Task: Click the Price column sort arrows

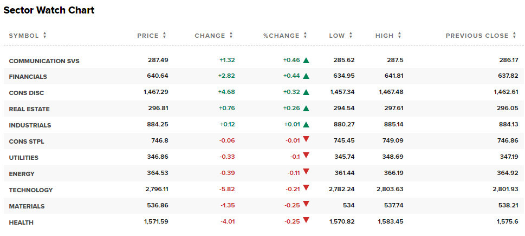Action: [x=164, y=36]
